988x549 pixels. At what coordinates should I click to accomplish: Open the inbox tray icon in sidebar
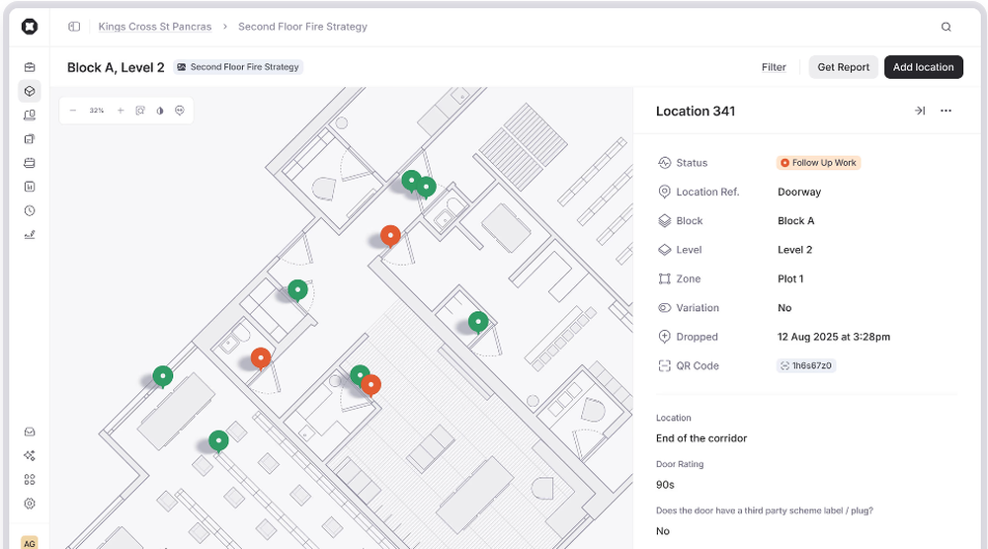tap(30, 431)
